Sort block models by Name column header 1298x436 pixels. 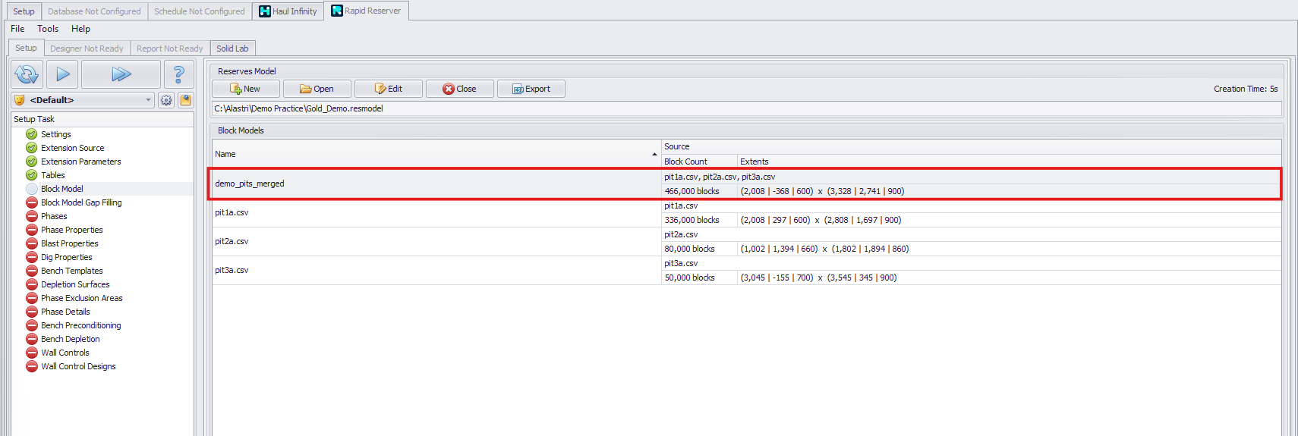pyautogui.click(x=436, y=154)
